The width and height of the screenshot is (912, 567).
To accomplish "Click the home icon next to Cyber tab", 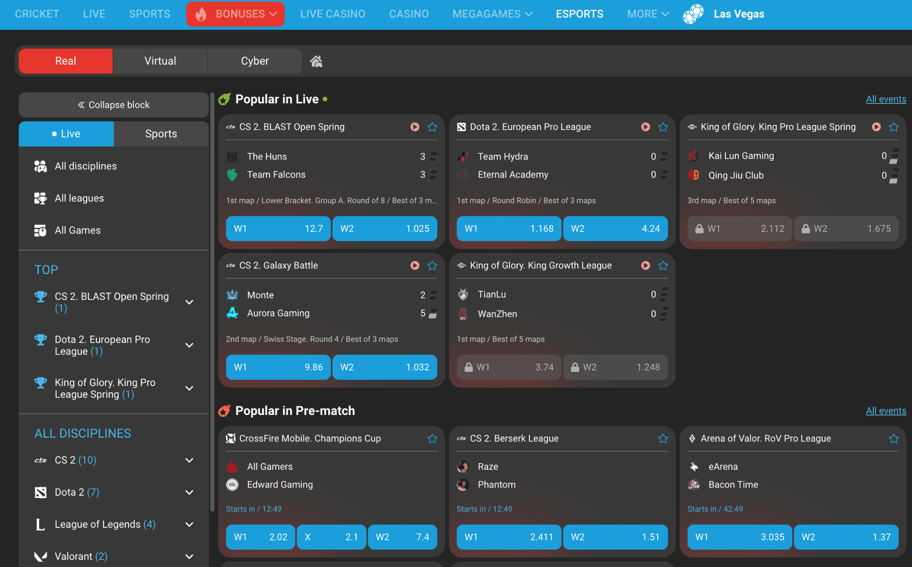I will [316, 61].
